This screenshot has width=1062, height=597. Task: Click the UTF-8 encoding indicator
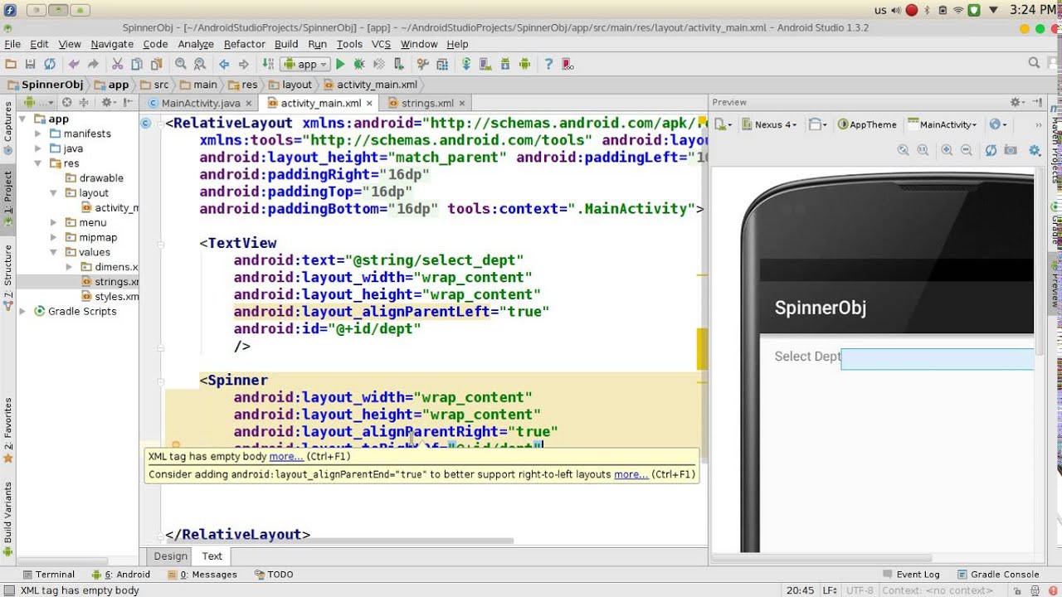pos(858,590)
